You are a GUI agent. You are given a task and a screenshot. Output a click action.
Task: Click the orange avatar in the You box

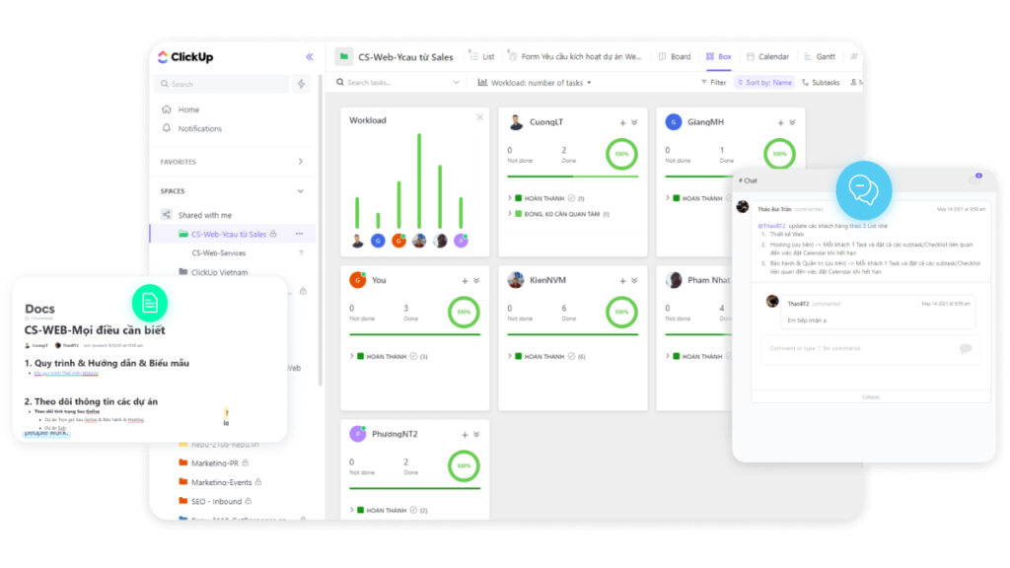coord(357,280)
